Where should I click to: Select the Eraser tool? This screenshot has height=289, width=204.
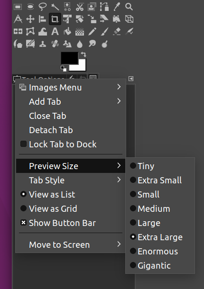coord(117,32)
